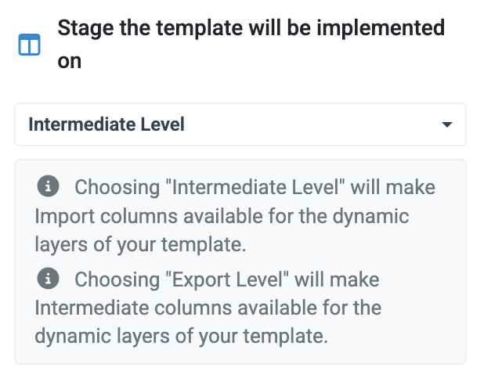Click the dropdown caret arrow

pyautogui.click(x=447, y=124)
